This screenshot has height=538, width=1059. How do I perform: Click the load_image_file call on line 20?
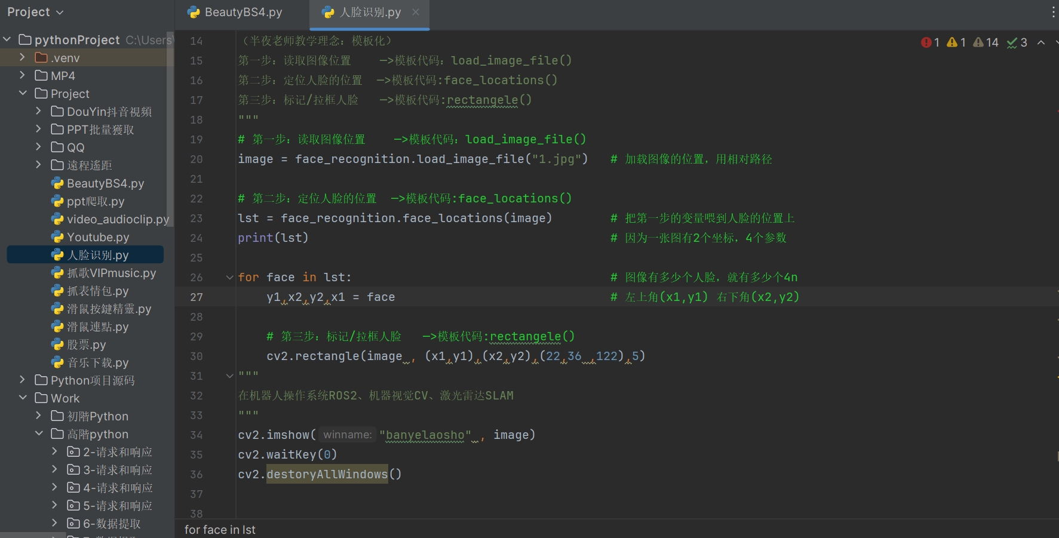(x=471, y=159)
